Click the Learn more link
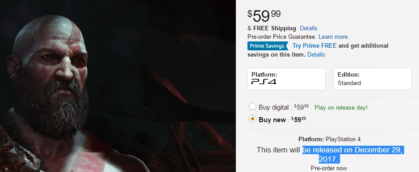Viewport: 419px width, 172px height. point(334,37)
